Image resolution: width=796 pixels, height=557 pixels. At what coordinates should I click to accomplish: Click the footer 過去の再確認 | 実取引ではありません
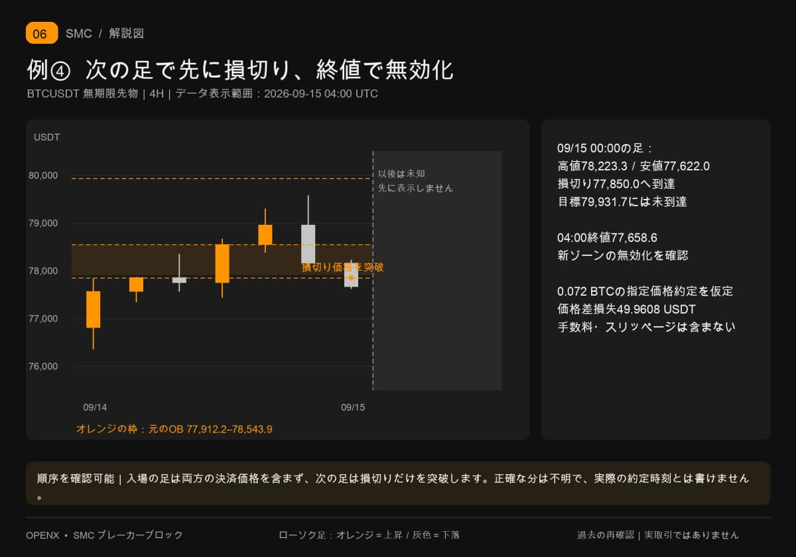click(x=657, y=535)
